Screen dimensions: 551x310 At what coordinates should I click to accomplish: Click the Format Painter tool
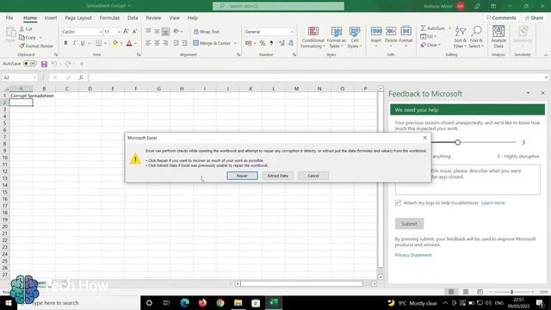[x=36, y=46]
